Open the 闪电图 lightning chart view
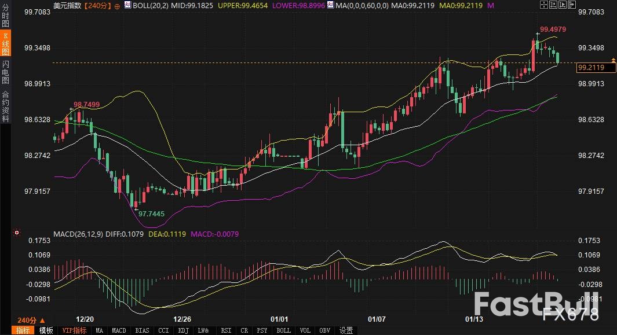This screenshot has width=617, height=335. pos(5,72)
